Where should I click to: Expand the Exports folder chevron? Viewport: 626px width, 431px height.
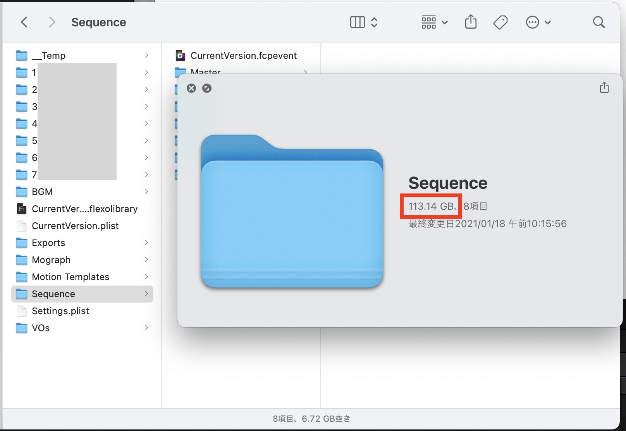tap(146, 243)
